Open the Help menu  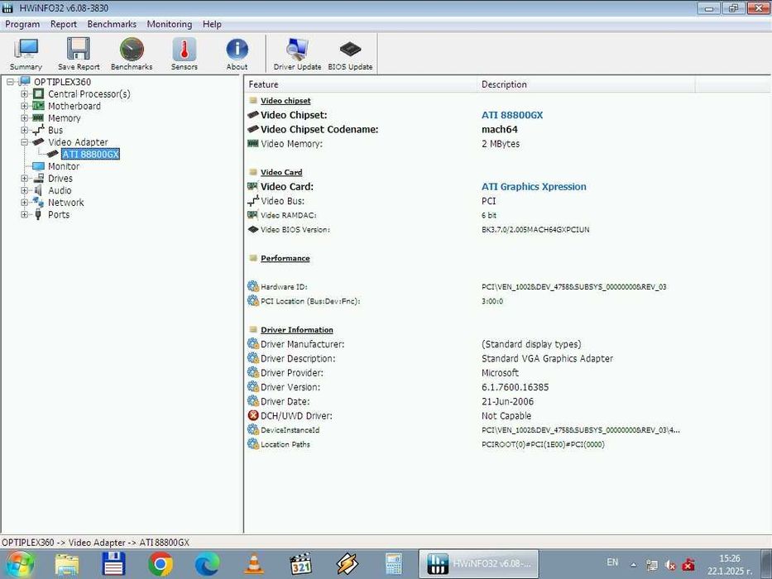coord(212,24)
